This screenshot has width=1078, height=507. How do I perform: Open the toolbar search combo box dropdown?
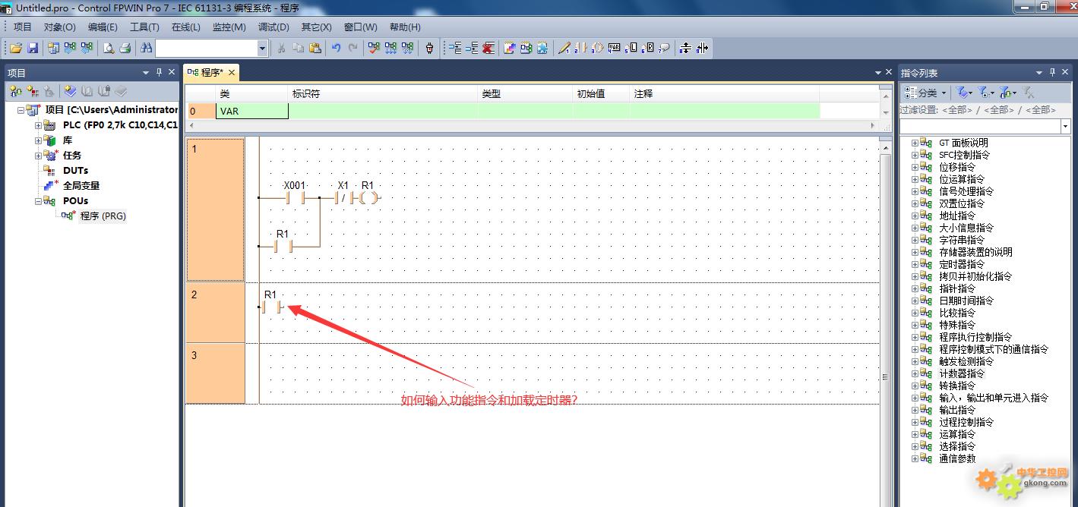pyautogui.click(x=263, y=48)
